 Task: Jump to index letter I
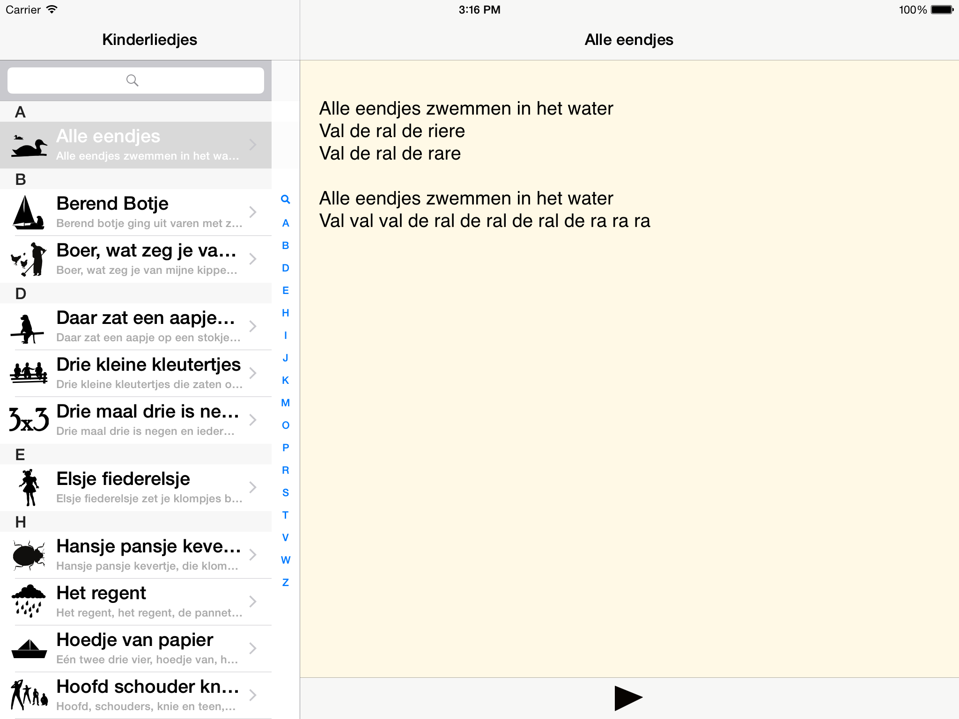[286, 336]
